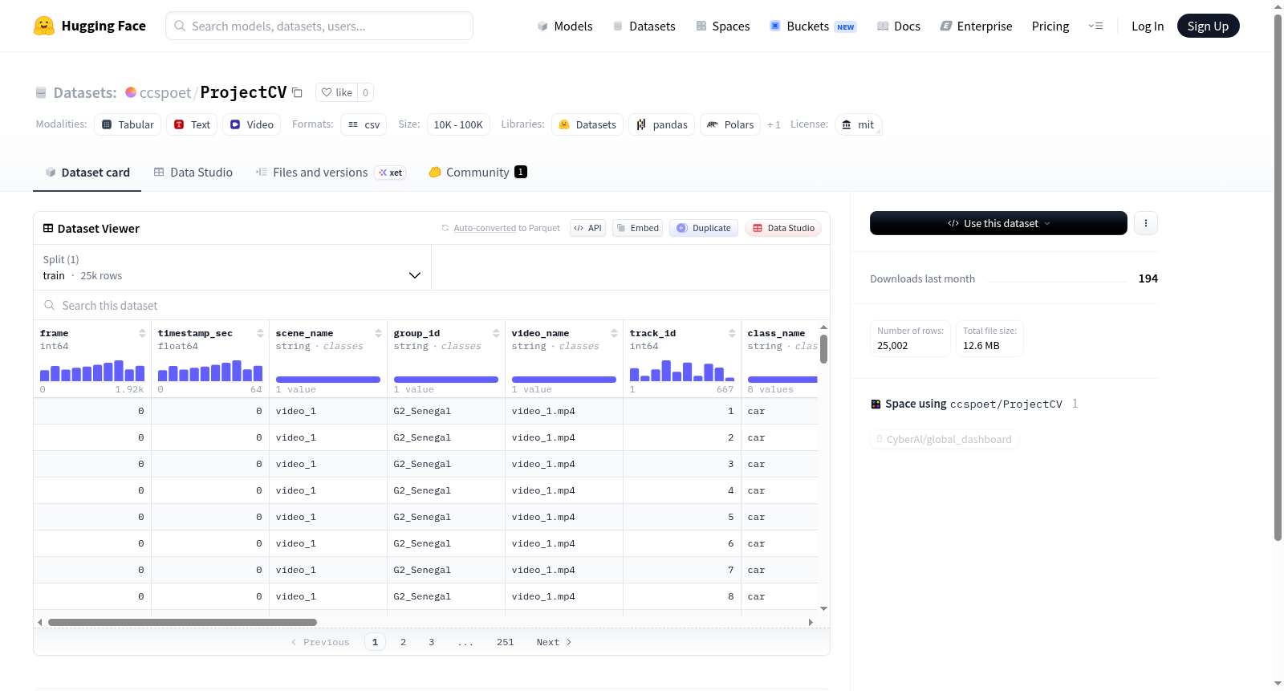Viewport: 1284px width, 691px height.
Task: Open the Dataset card tab
Action: [x=87, y=173]
